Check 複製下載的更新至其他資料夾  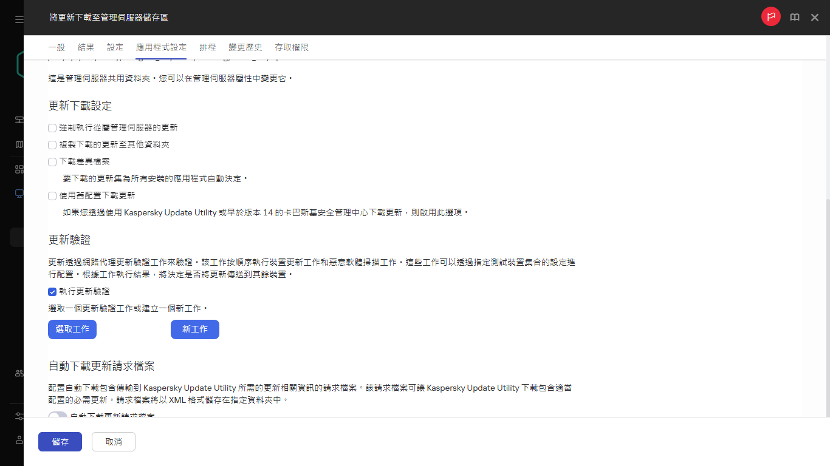click(x=52, y=145)
